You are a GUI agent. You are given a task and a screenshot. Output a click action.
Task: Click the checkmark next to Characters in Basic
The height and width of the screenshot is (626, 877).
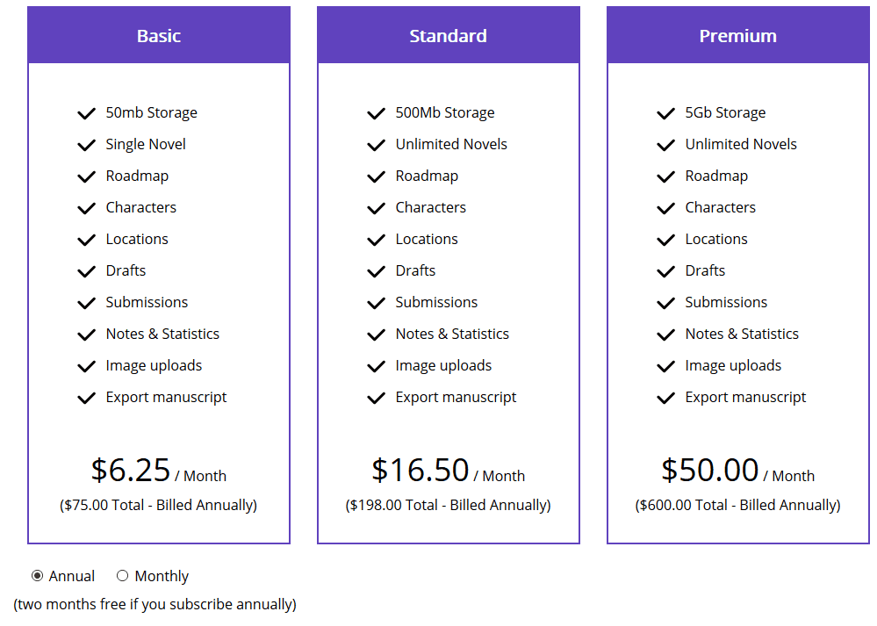[86, 207]
